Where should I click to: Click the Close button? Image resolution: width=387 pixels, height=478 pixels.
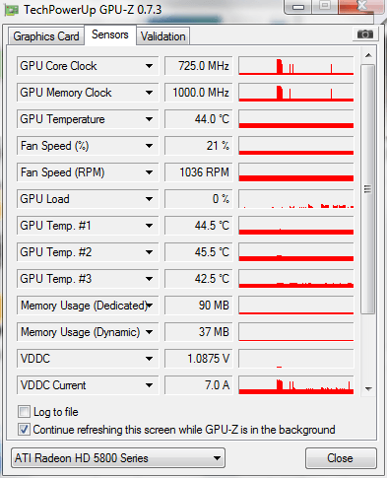[x=341, y=458]
